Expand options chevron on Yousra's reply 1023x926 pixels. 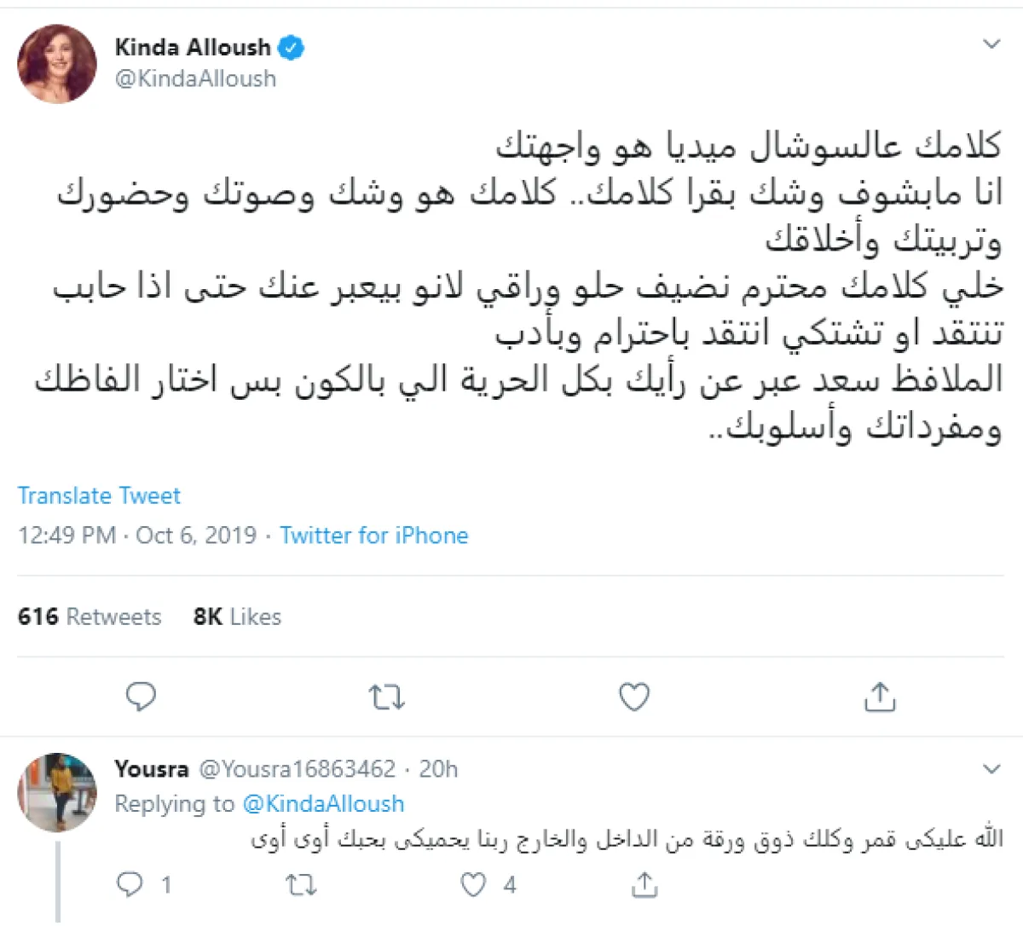[991, 769]
